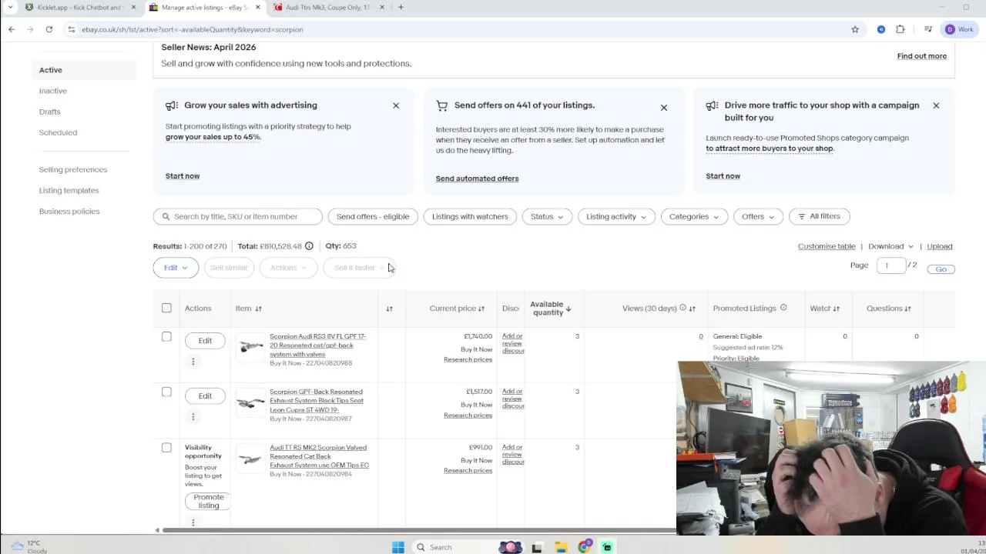Open new browser tab with plus button
Viewport: 986px width, 554px height.
(x=401, y=7)
